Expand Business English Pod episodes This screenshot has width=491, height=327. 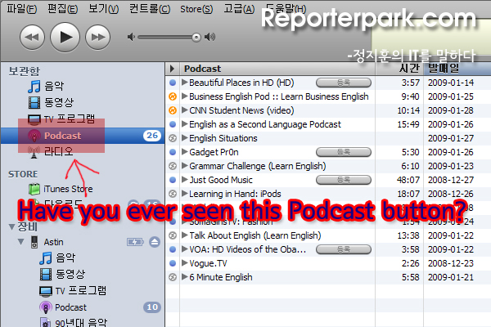pos(185,96)
